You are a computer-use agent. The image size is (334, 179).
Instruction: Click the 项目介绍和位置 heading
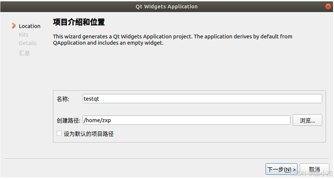79,22
